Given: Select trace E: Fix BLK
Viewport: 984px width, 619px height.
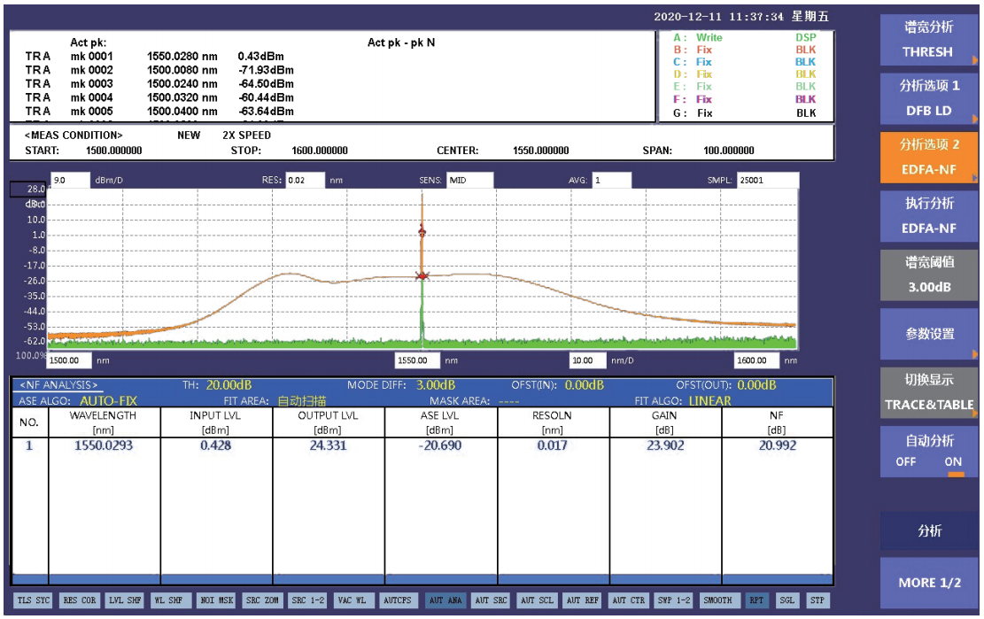Looking at the screenshot, I should (x=745, y=87).
